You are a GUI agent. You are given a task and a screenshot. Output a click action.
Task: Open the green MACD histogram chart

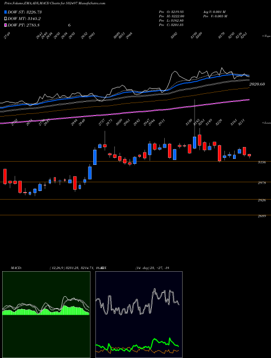coord(46,315)
